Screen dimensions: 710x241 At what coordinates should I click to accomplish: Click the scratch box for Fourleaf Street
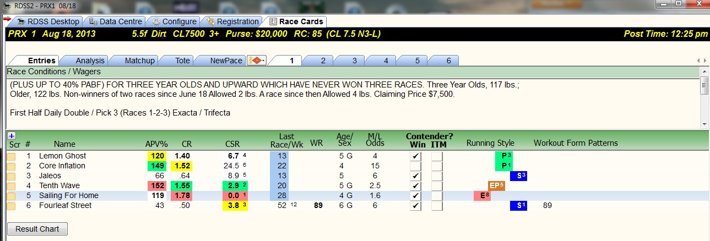tap(11, 206)
